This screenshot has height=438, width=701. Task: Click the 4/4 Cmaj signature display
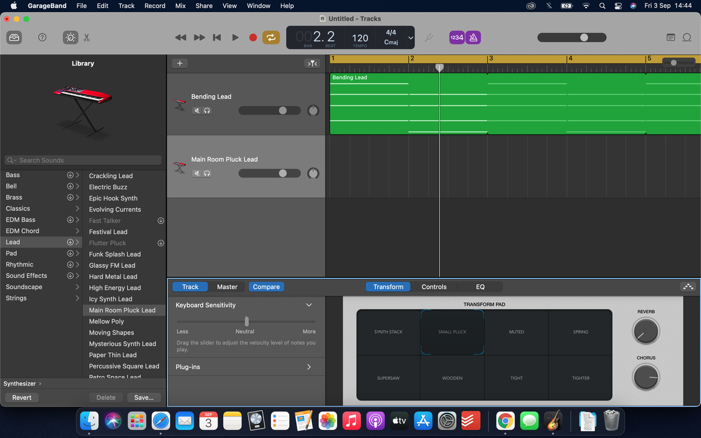coord(391,37)
